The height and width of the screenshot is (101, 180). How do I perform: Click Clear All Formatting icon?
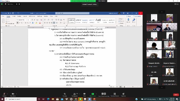coord(41,20)
